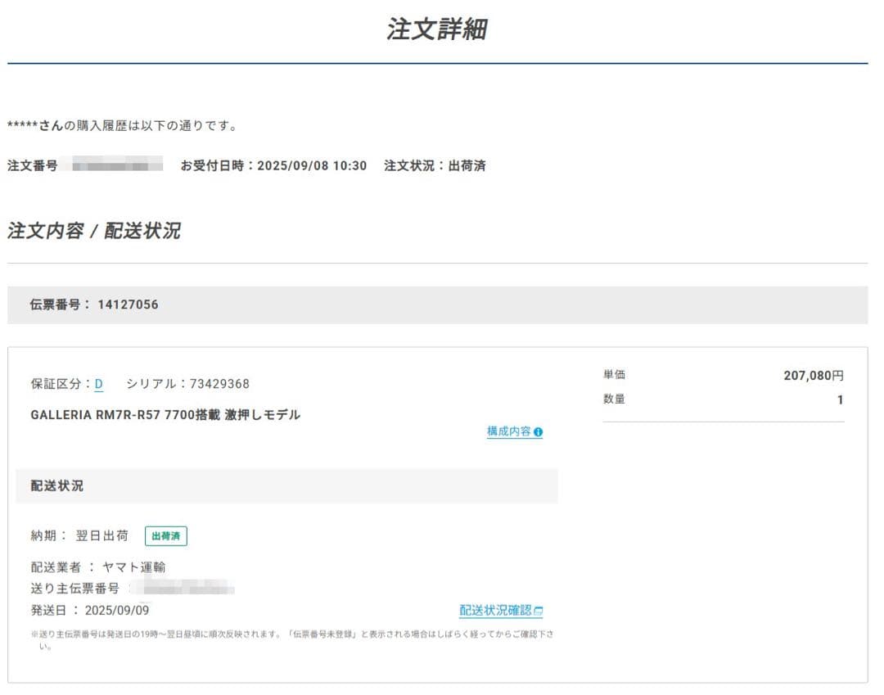Click the green 出荷済 status badge
Image resolution: width=884 pixels, height=695 pixels.
tap(166, 536)
